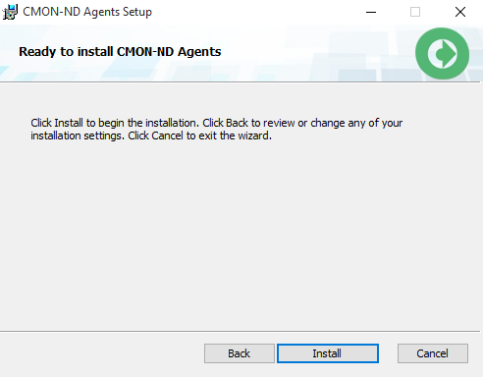Screen dimensions: 483x377
Task: Click the word Back in the instructions
Action: (x=237, y=123)
